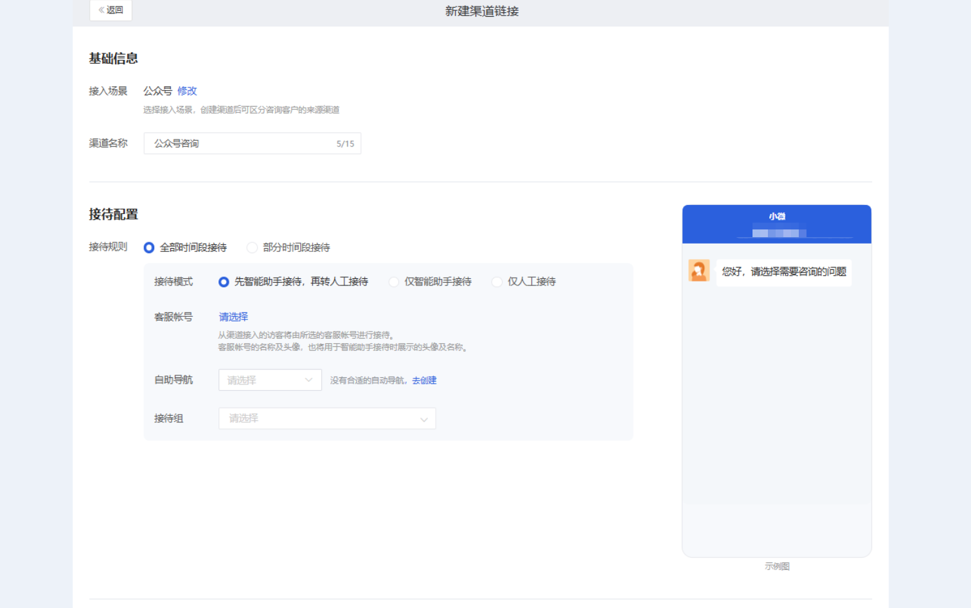Screen dimensions: 971x608
Task: Click the 接待规则 label
Action: coord(108,247)
